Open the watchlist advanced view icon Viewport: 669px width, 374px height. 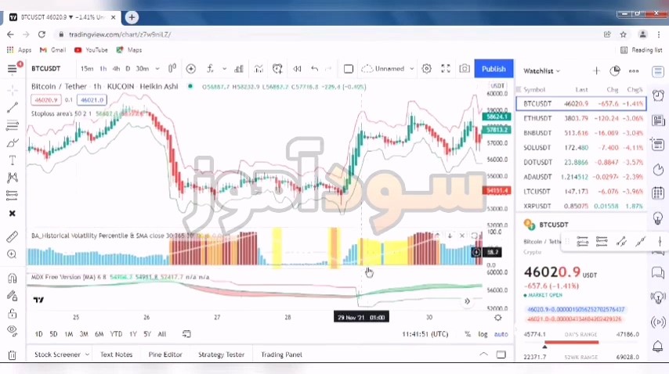[615, 70]
